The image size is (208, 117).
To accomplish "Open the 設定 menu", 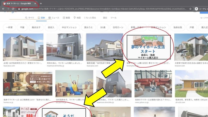I will 105,18.
